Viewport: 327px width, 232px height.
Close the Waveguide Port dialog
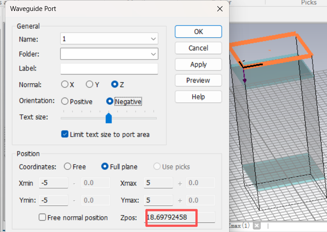[x=220, y=9]
